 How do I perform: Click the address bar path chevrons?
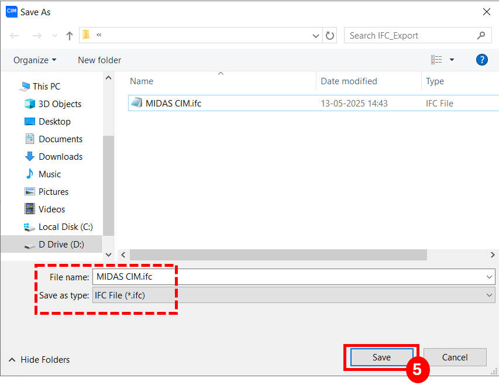(x=99, y=35)
